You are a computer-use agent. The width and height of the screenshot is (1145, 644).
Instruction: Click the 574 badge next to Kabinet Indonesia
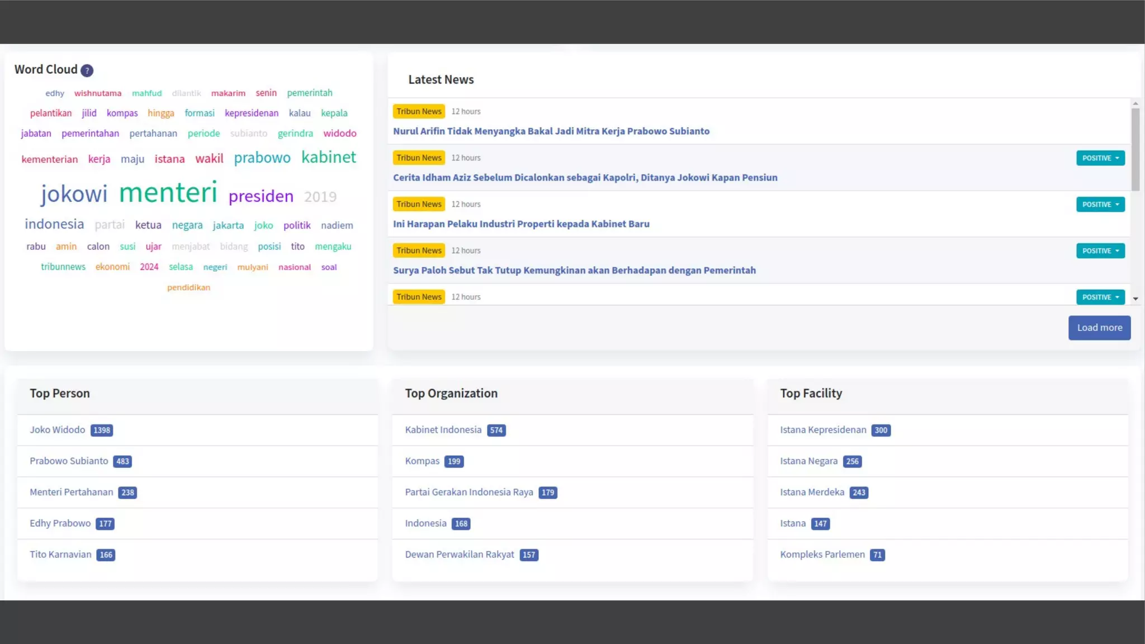pyautogui.click(x=496, y=430)
